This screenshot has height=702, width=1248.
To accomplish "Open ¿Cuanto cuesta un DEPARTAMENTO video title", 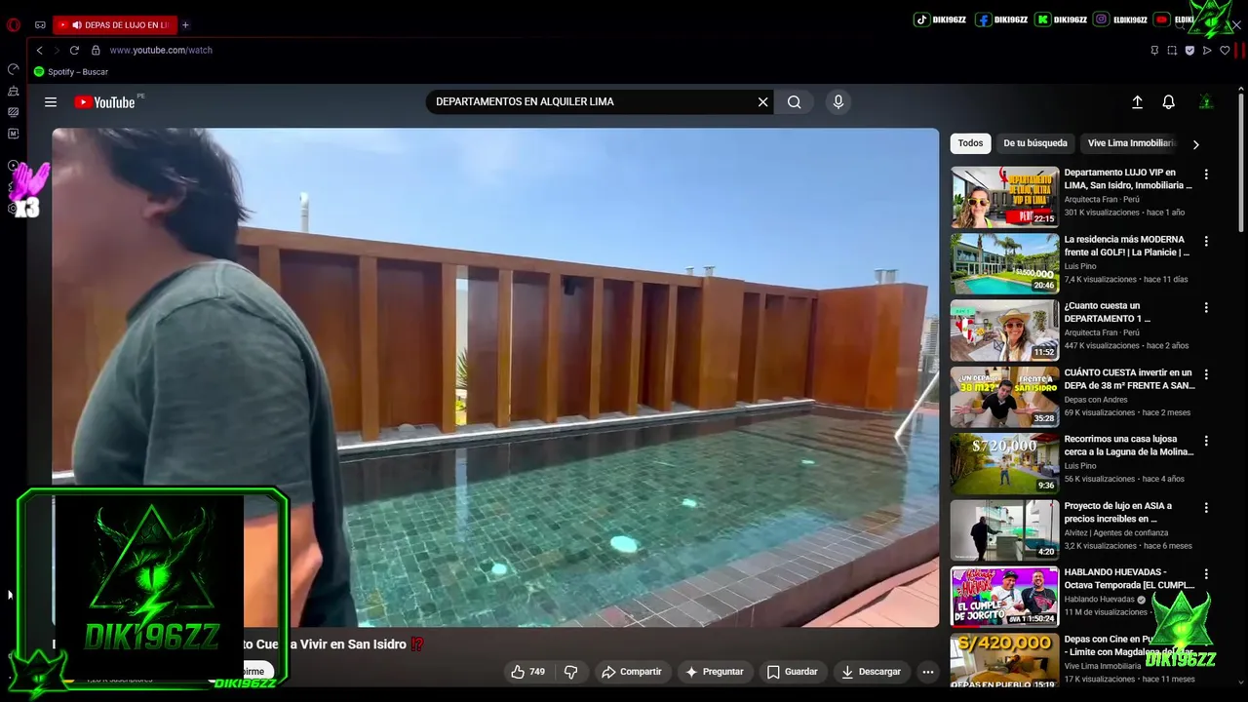I will [1107, 312].
